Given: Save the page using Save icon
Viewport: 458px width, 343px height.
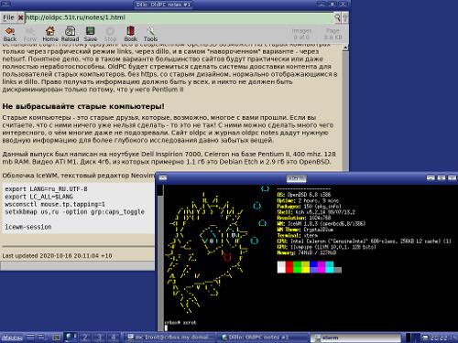Looking at the screenshot, I should tap(91, 34).
